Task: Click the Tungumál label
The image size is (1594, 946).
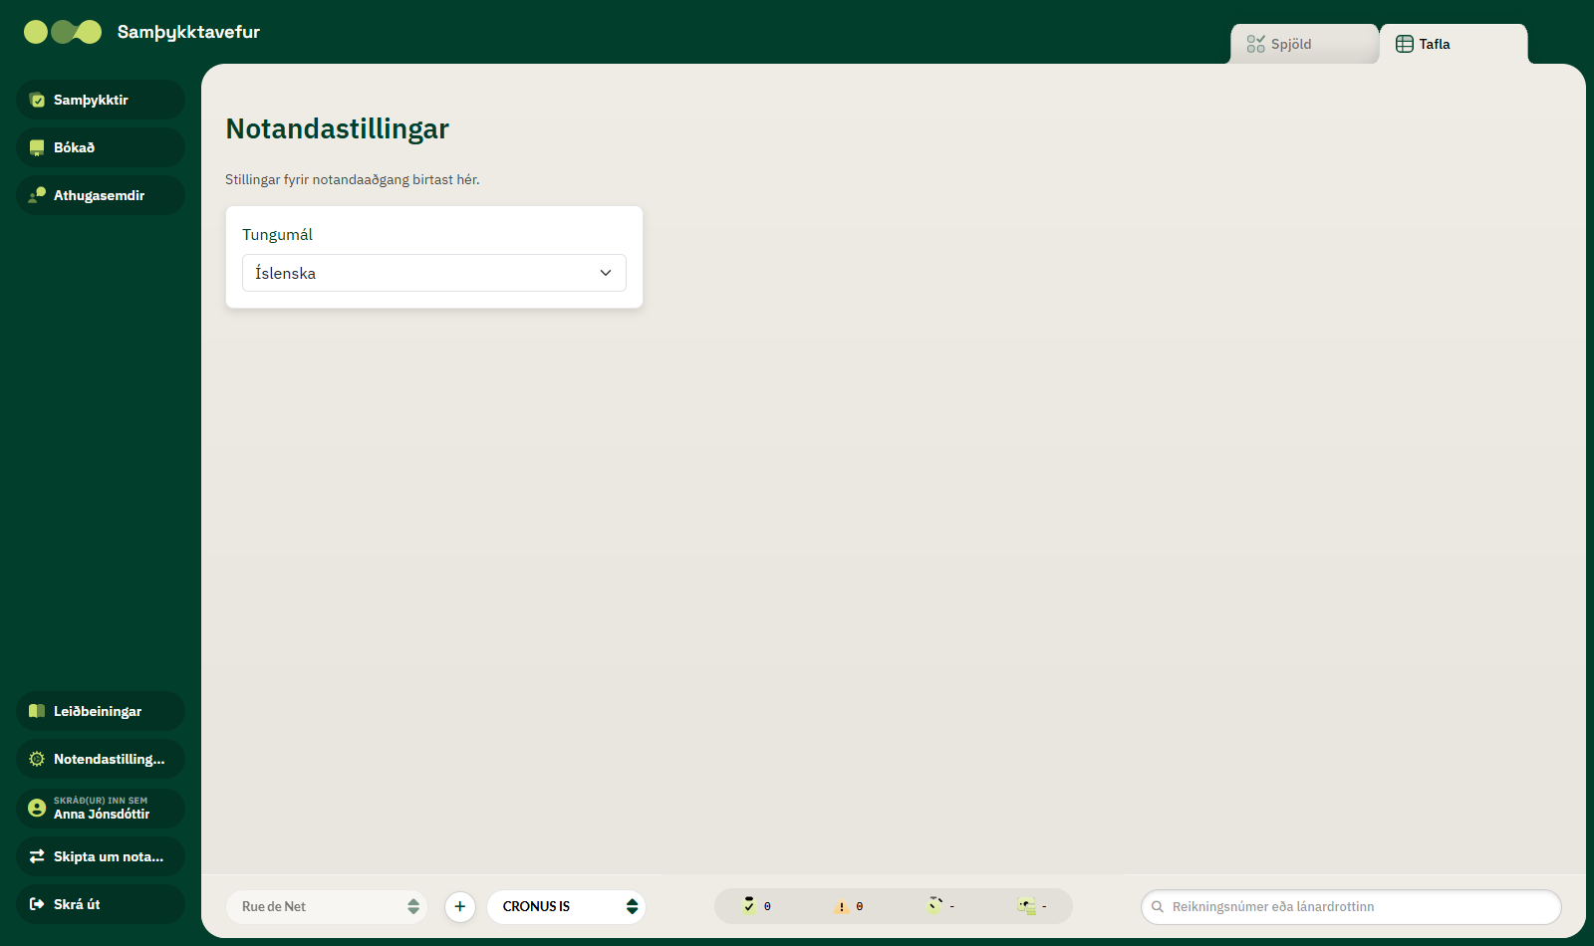Action: [277, 235]
